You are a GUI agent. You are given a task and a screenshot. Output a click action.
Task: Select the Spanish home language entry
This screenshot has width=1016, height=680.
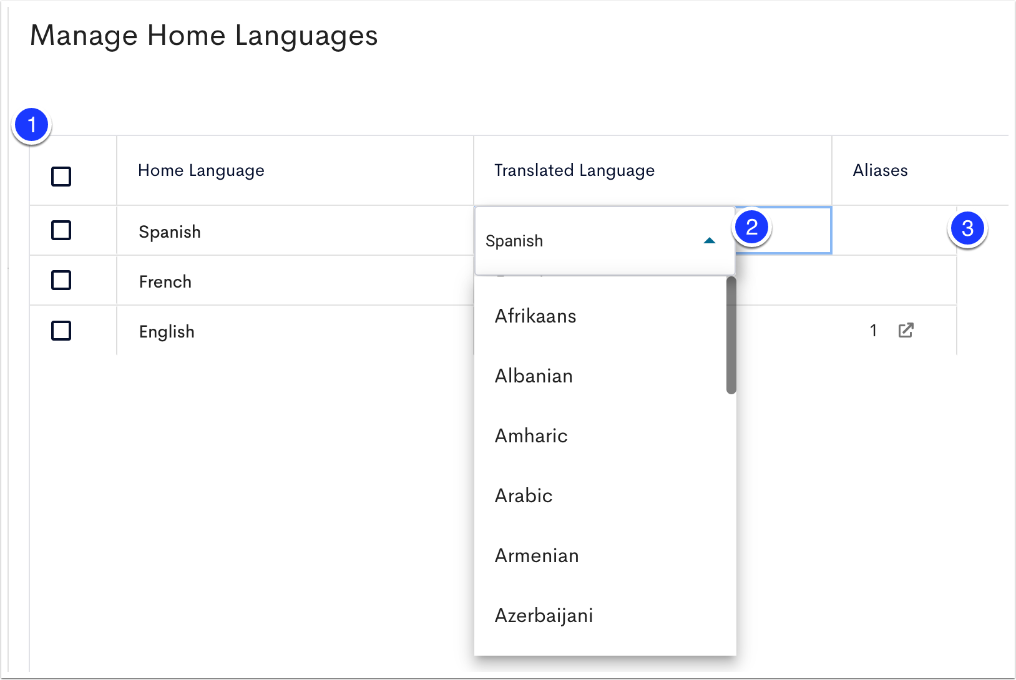[169, 231]
